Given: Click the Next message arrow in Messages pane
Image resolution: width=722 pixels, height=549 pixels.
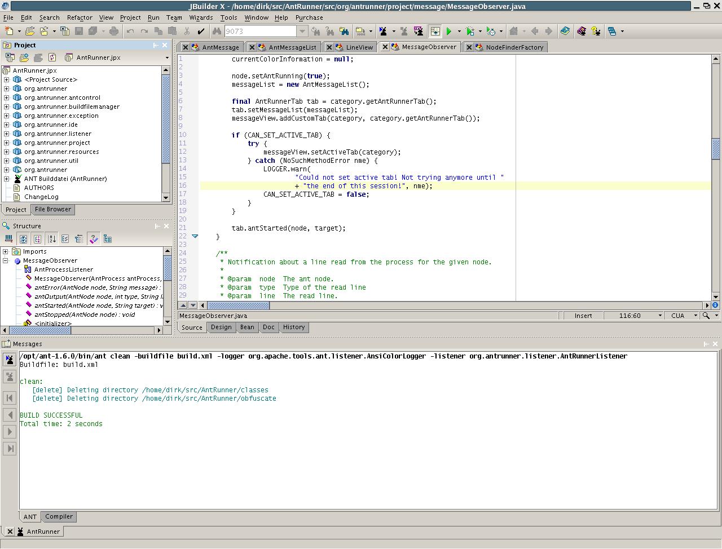Looking at the screenshot, I should tap(10, 432).
